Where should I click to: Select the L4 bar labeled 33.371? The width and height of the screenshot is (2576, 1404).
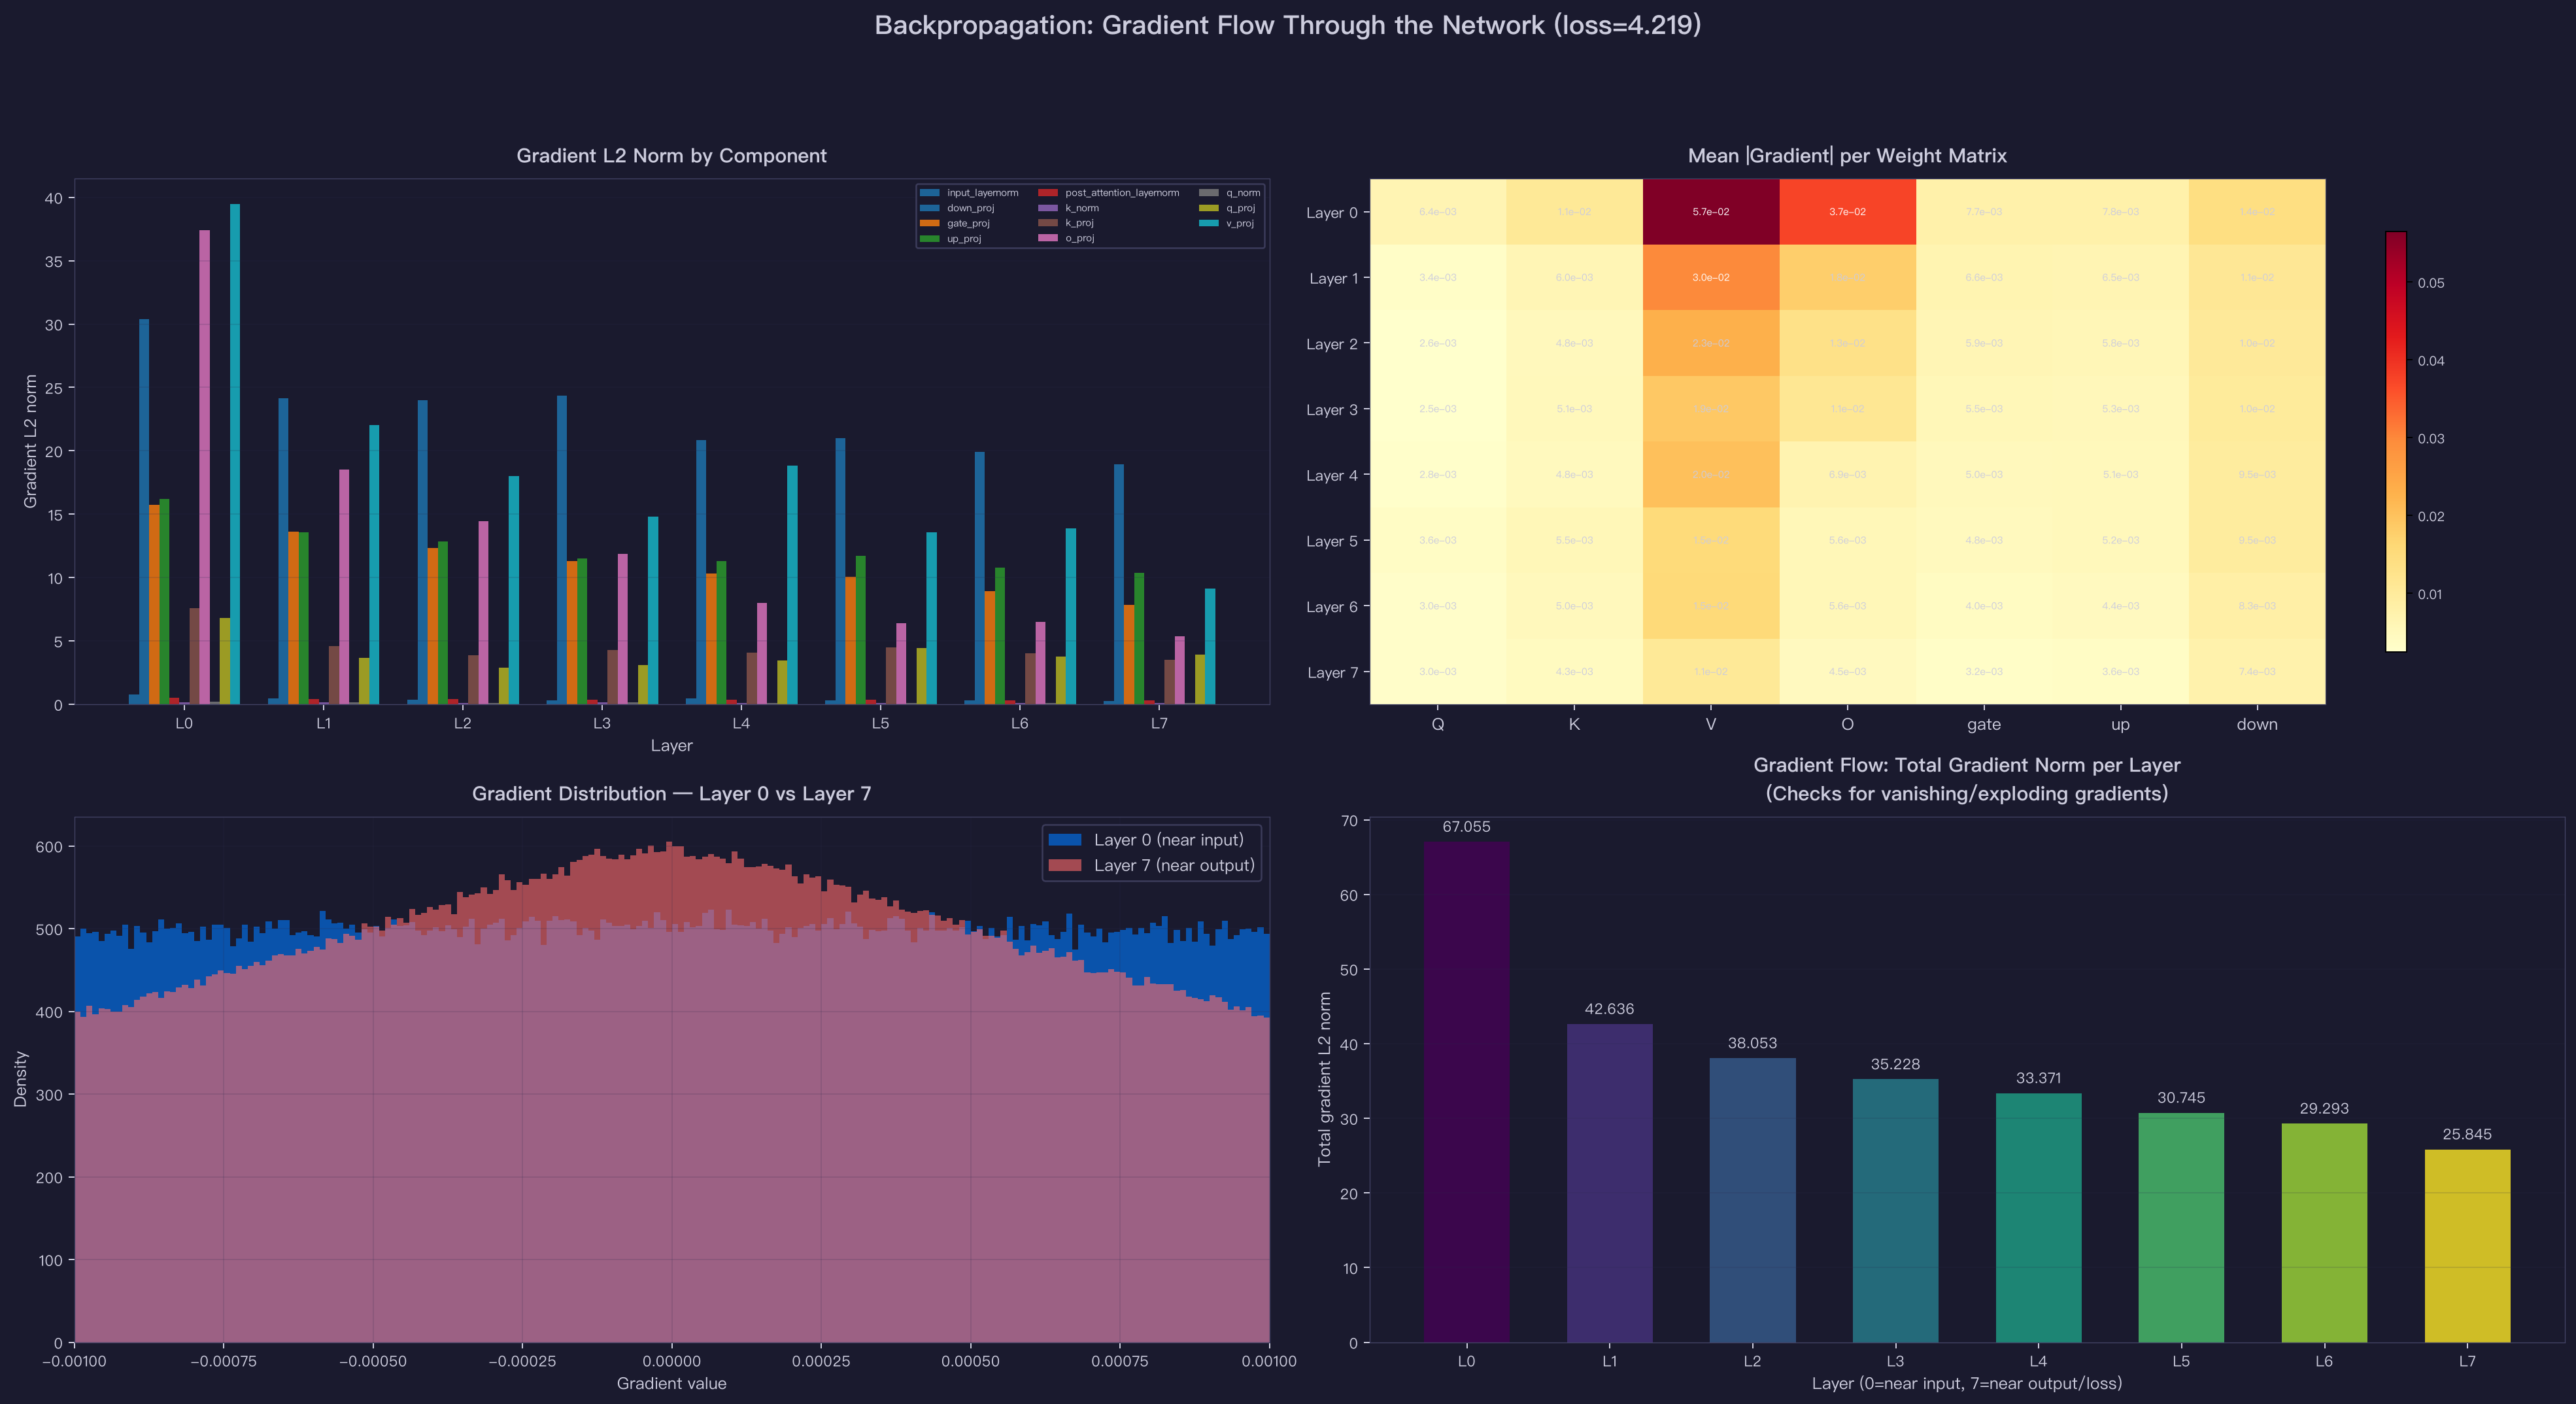coord(2038,1218)
